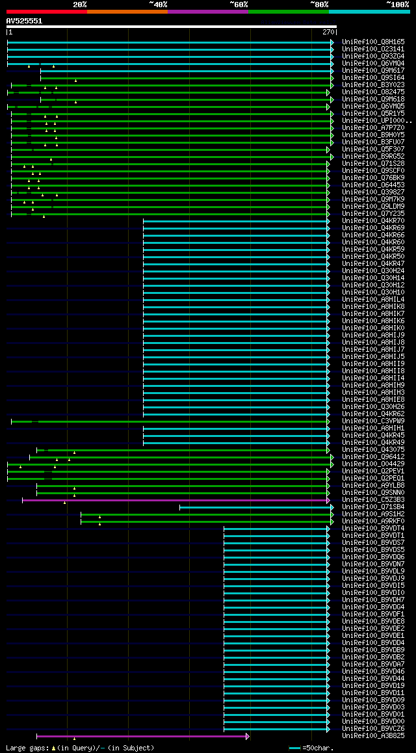
Task: Select the UniRef100_Q96412 label
Action: [373, 457]
